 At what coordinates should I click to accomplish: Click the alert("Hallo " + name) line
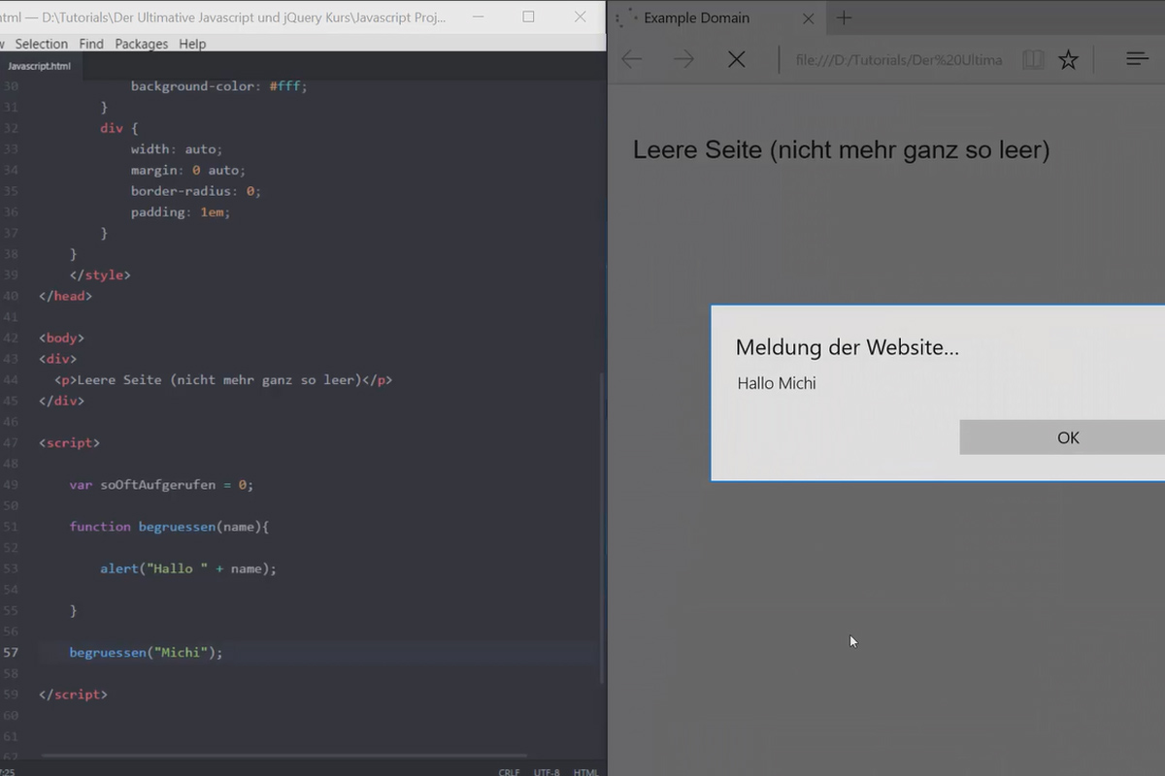coord(188,568)
